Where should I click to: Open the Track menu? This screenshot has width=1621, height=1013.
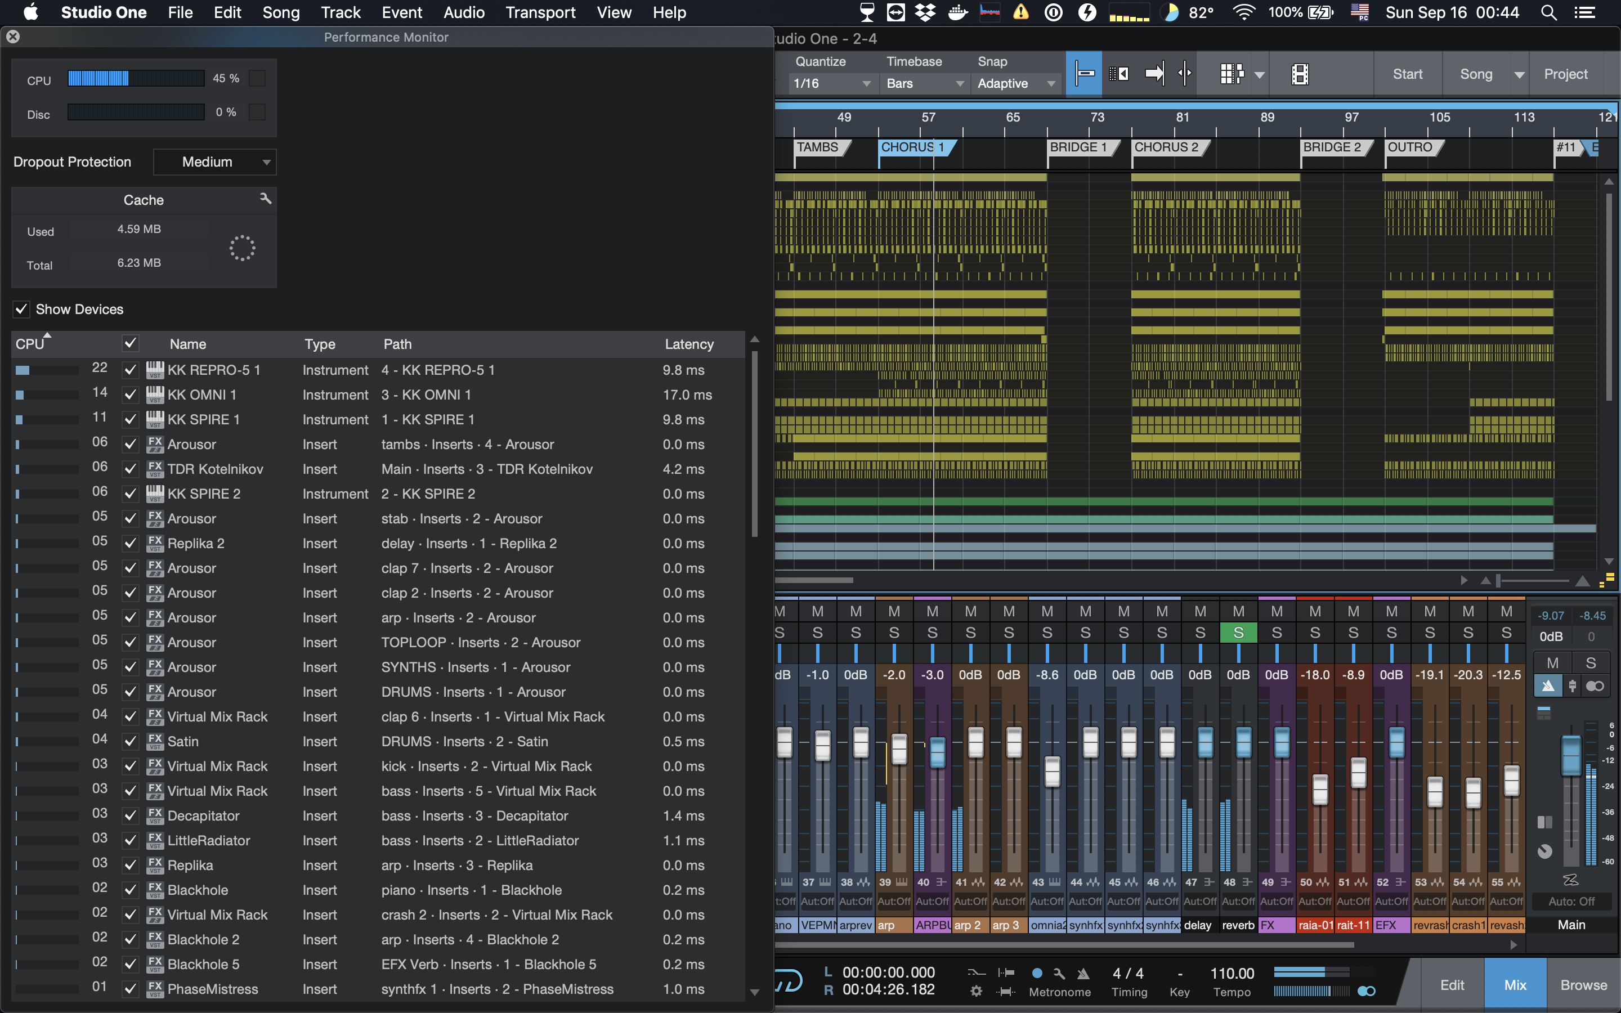coord(341,12)
